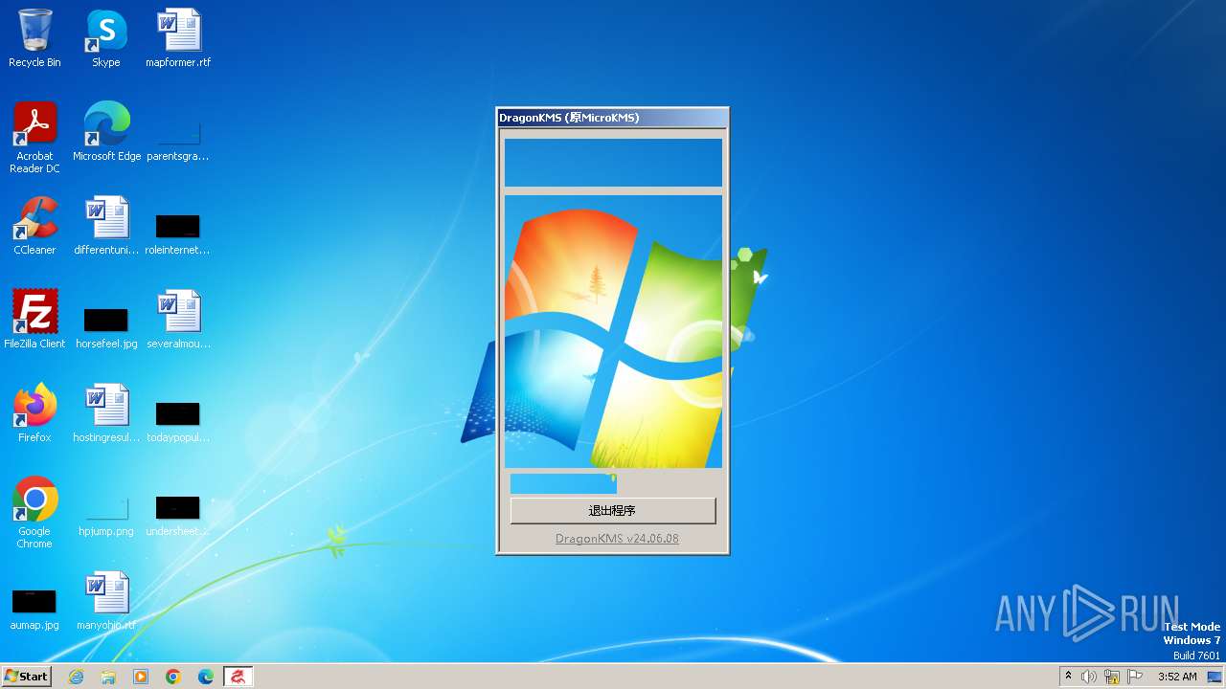Click the blue progress bar in DragonKMS
Screen dimensions: 1226x689
click(563, 484)
